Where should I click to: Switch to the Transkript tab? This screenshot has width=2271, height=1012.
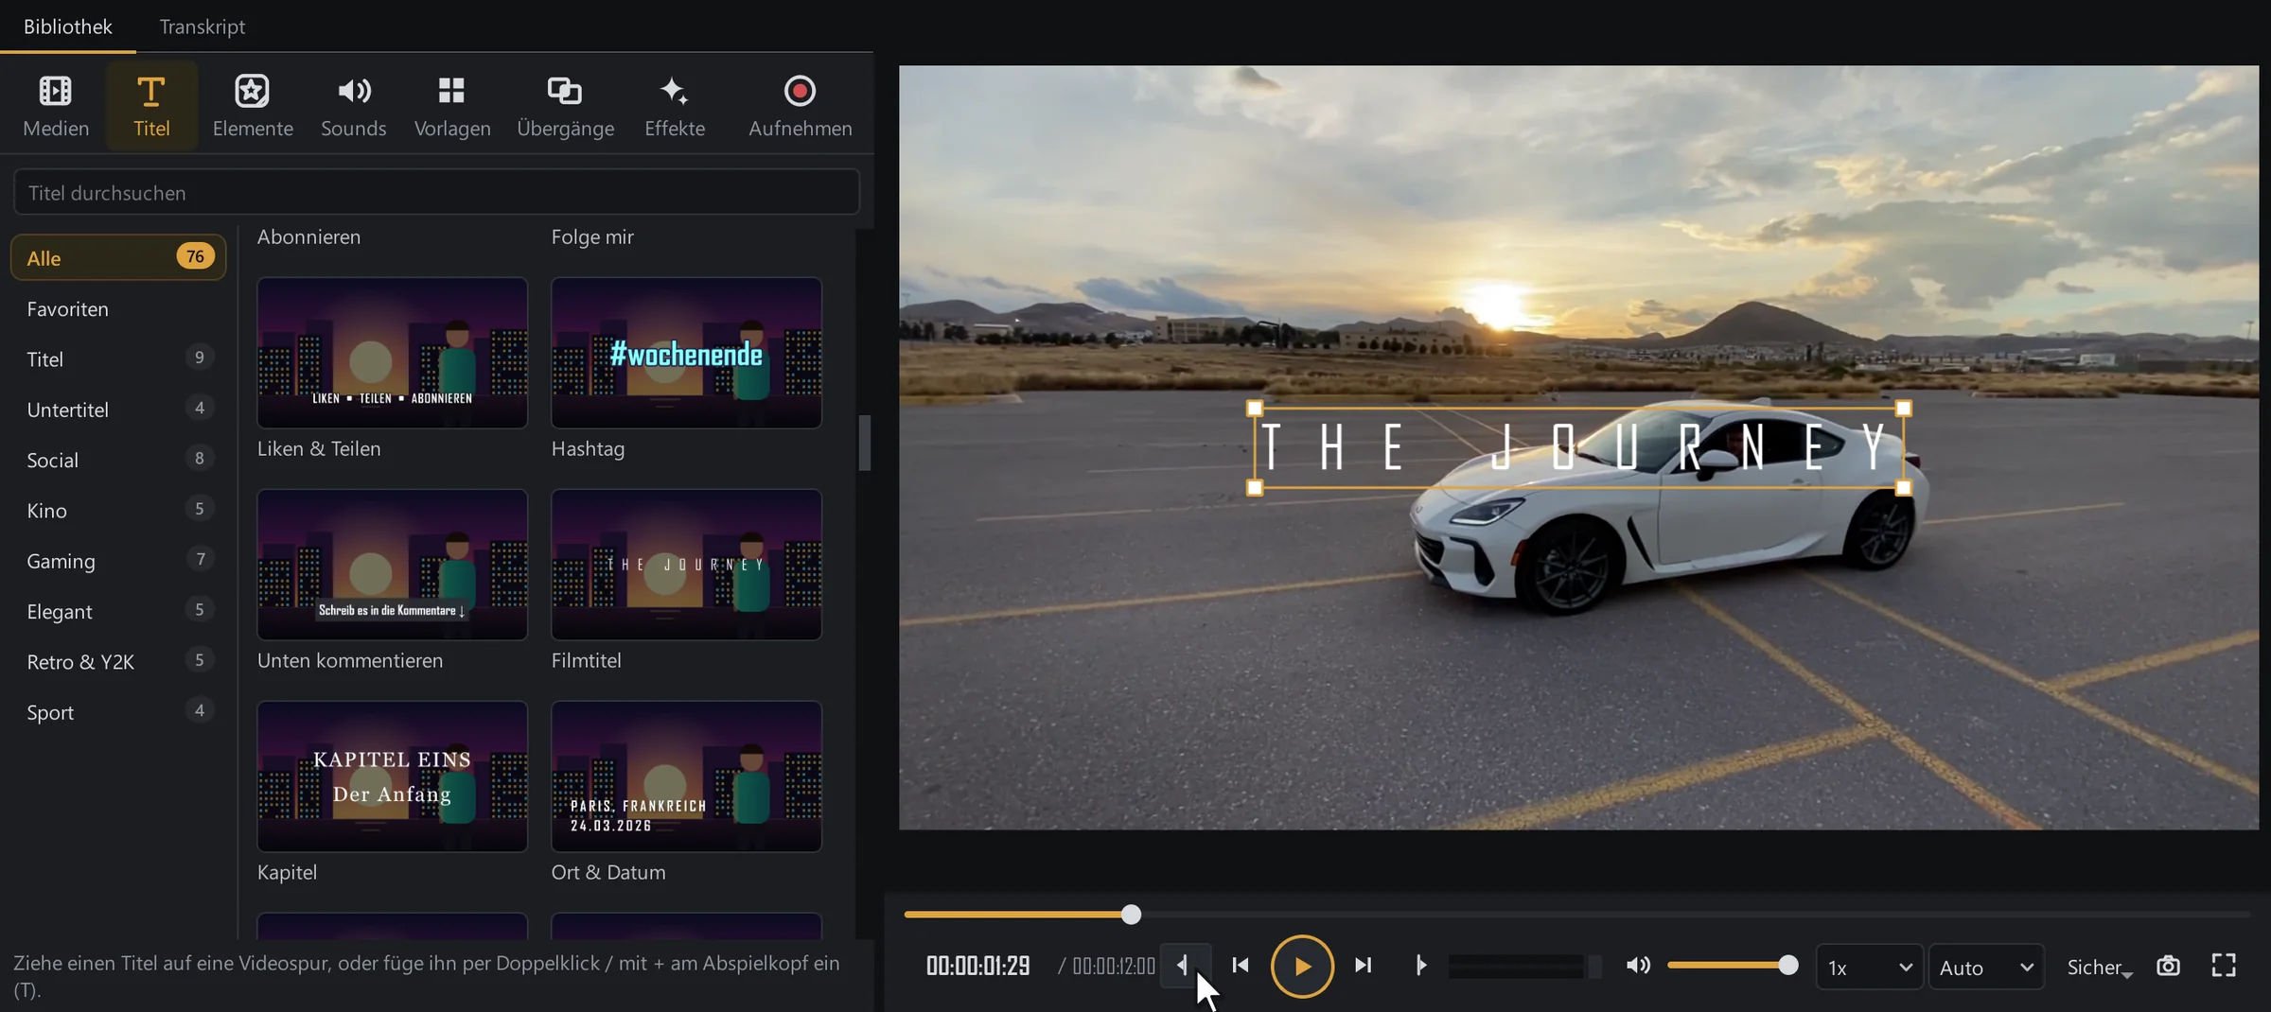[x=202, y=26]
